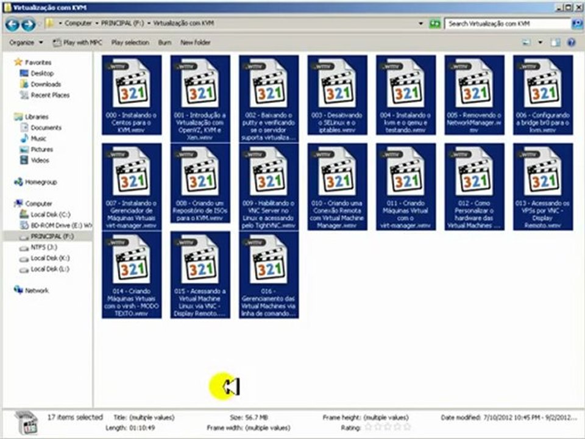585x439 pixels.
Task: Open Local Disk (L:)
Action: click(x=50, y=269)
